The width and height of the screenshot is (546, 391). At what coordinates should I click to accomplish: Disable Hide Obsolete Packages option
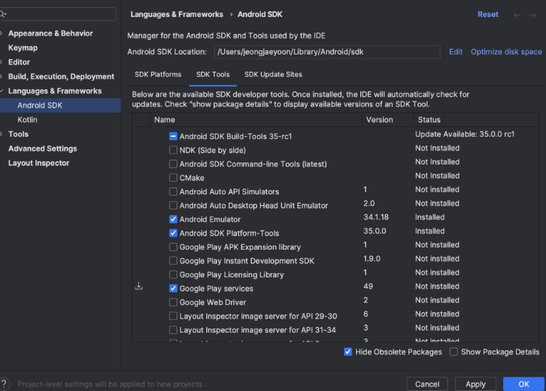point(348,352)
